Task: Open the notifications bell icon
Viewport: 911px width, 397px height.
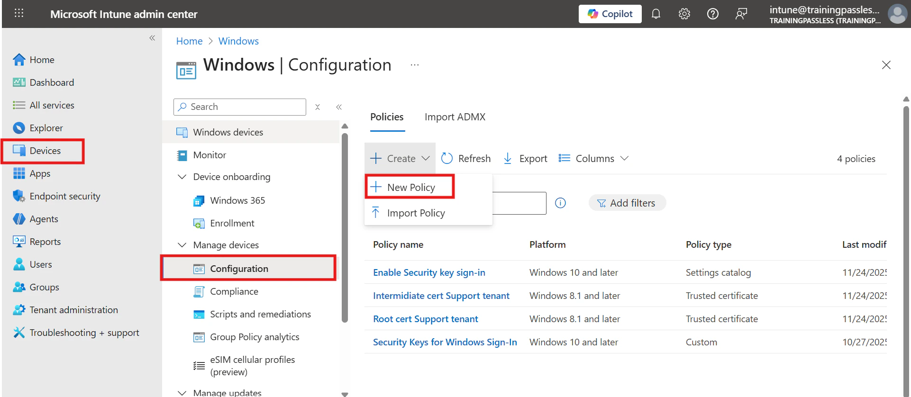Action: point(656,14)
